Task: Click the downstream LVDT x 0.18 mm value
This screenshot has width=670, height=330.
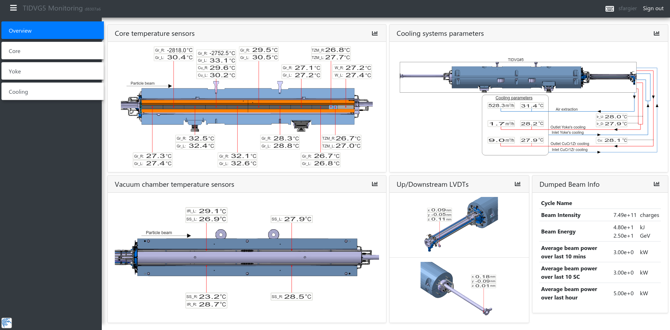Action: 483,277
